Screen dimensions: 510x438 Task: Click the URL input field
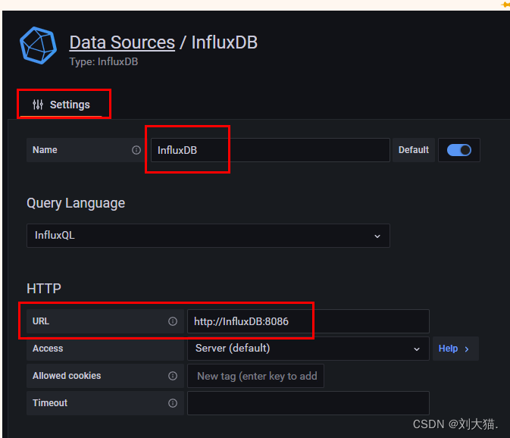click(308, 321)
